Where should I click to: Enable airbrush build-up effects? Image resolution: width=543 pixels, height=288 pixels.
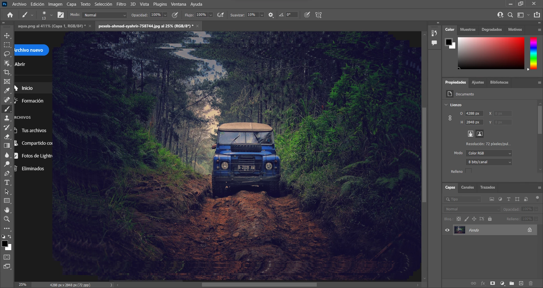[x=221, y=15]
